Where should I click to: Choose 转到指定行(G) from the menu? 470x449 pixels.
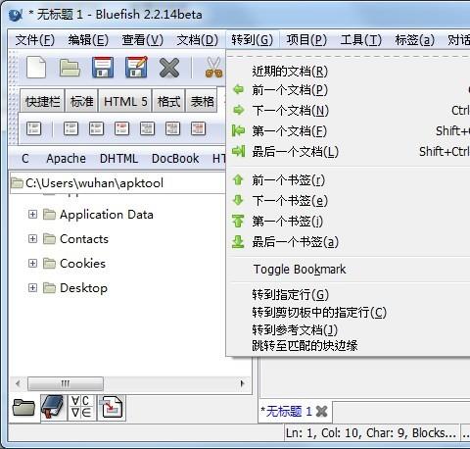(290, 295)
